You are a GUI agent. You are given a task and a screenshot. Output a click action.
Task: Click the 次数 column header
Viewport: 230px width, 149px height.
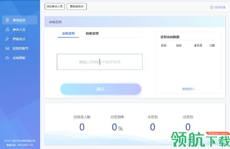(212, 45)
